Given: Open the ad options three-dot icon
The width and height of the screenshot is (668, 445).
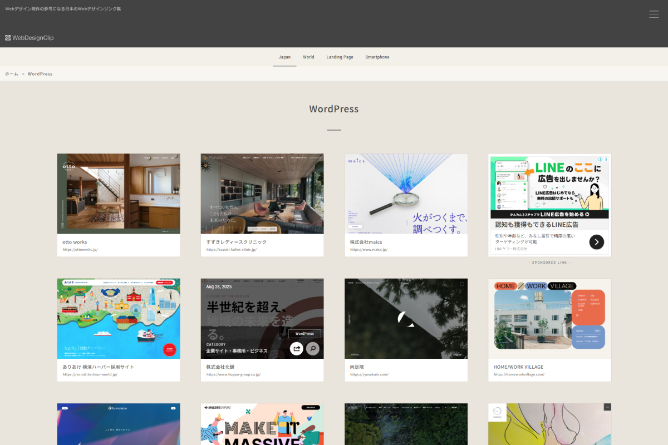Looking at the screenshot, I should click(606, 159).
